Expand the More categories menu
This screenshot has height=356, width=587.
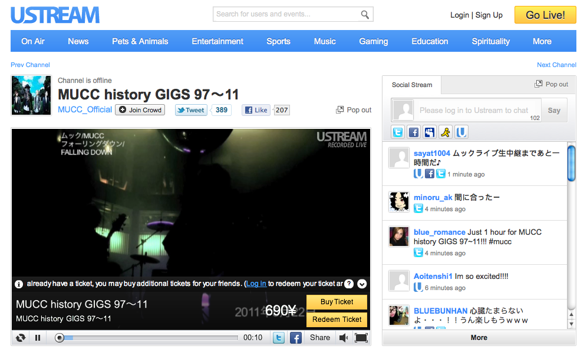coord(542,41)
